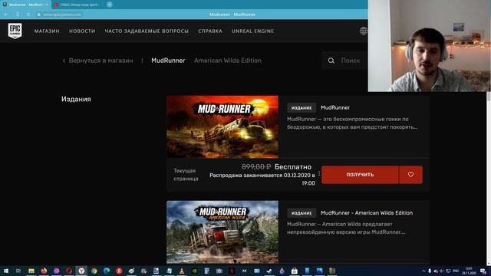Click the MudRunner description text
This screenshot has height=276, width=491.
tap(352, 123)
